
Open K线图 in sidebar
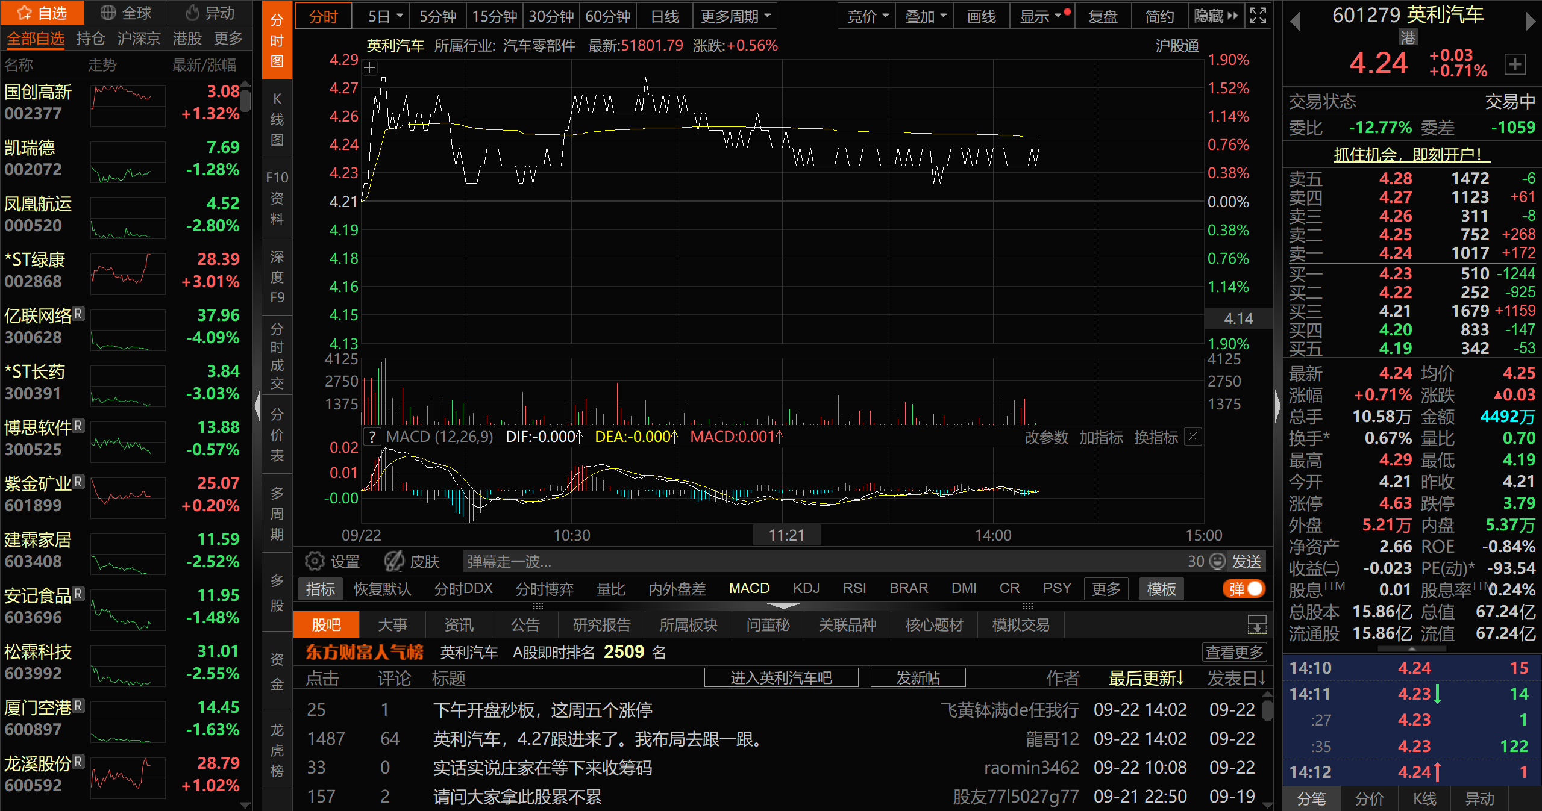point(277,119)
